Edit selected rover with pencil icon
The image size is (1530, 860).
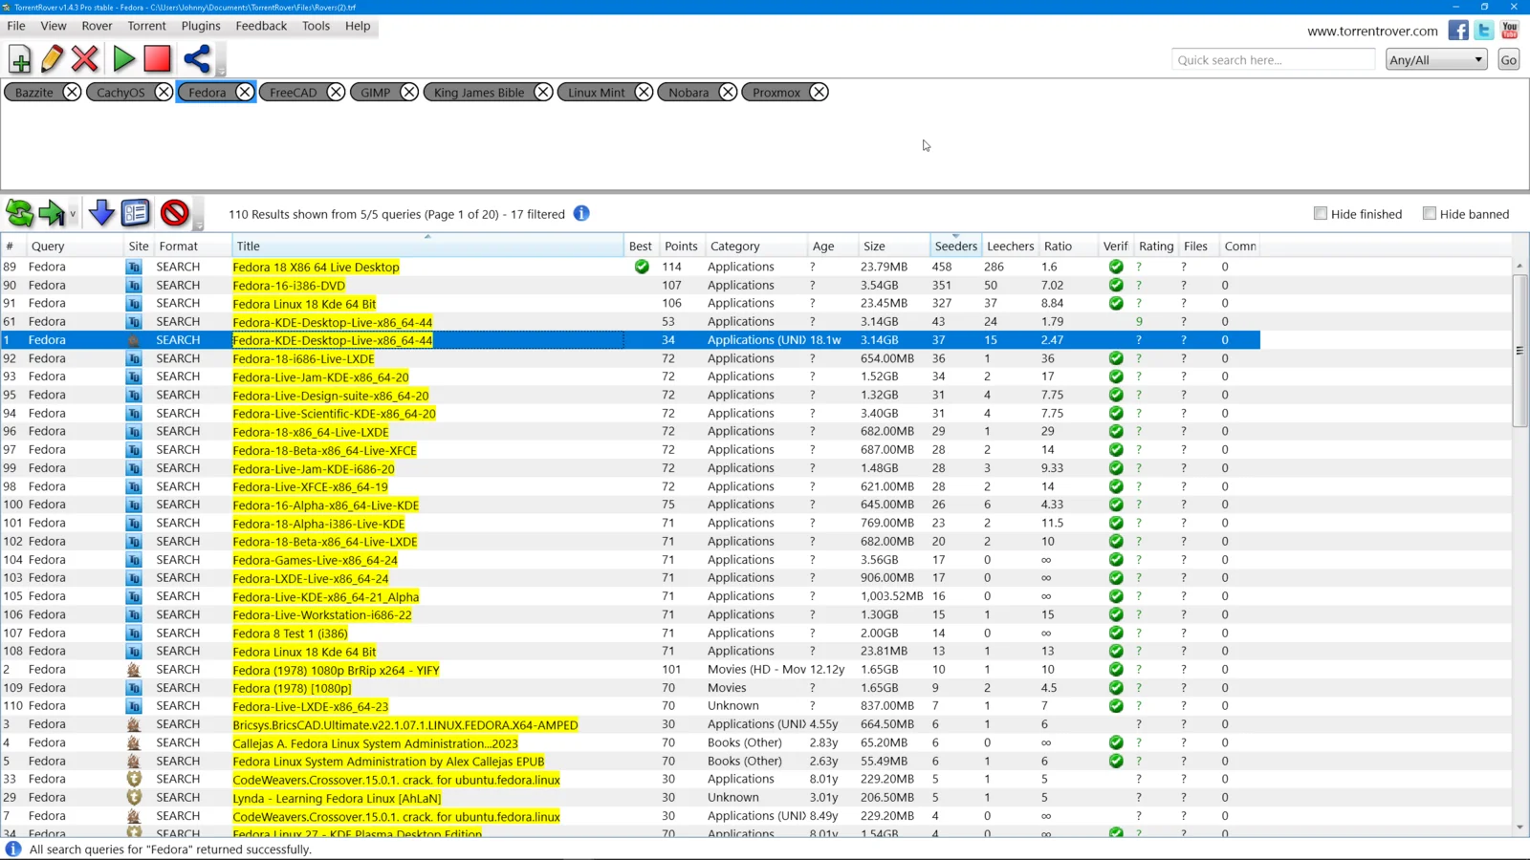point(52,59)
